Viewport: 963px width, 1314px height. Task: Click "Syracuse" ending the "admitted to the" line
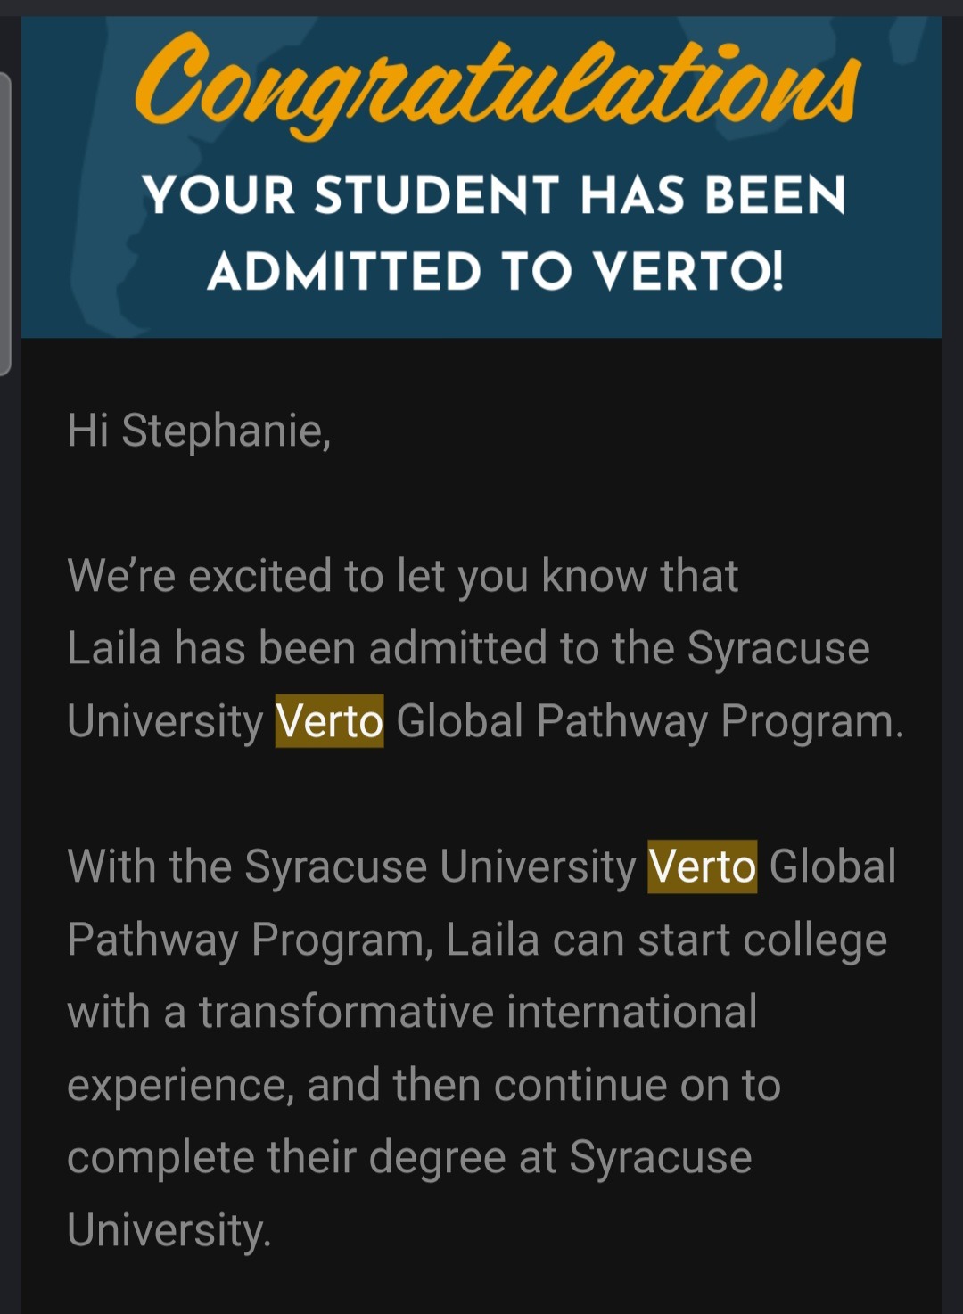(778, 648)
